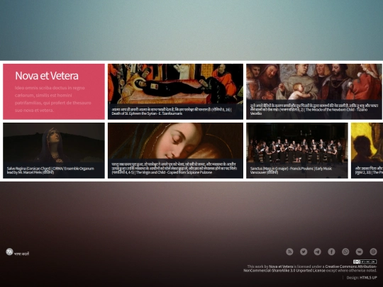Image resolution: width=383 pixels, height=287 pixels.
Task: Open The Virgin and Child painting tile
Action: coord(175,150)
